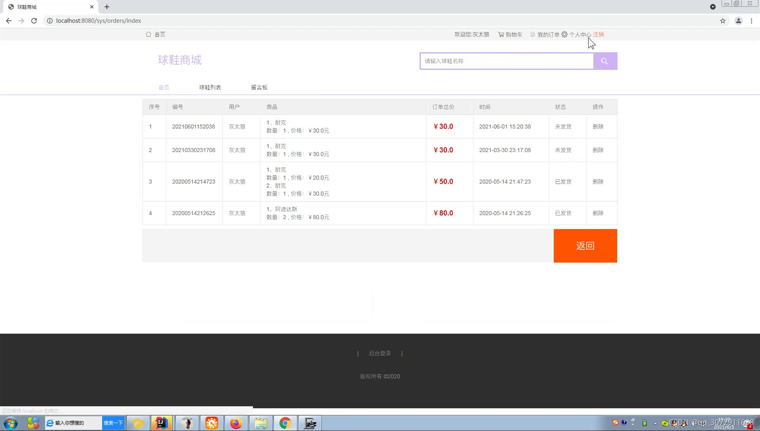Click 注销 to log out

pyautogui.click(x=598, y=35)
